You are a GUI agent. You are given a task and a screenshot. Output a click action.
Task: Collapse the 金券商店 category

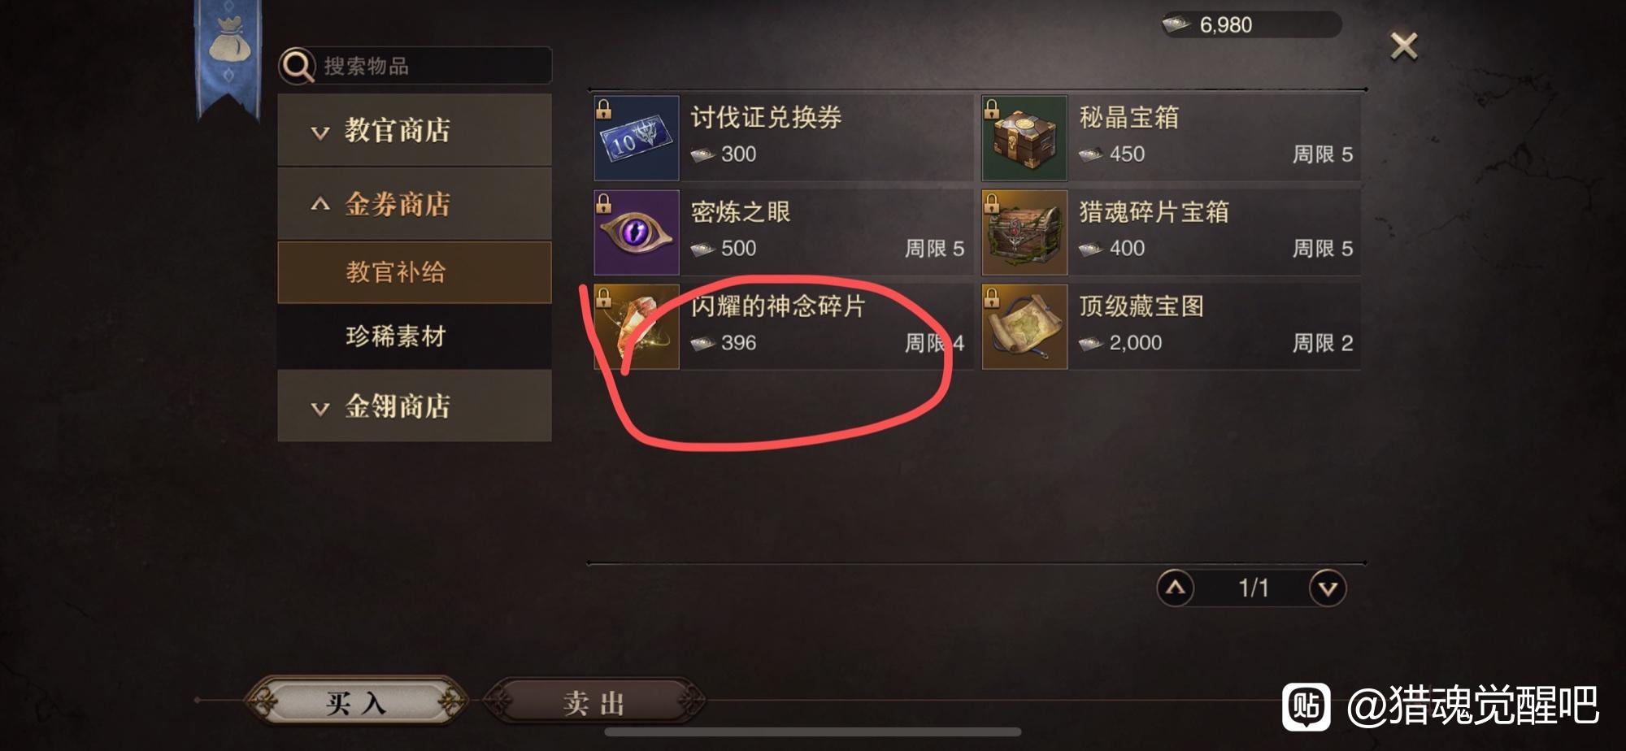coord(415,204)
